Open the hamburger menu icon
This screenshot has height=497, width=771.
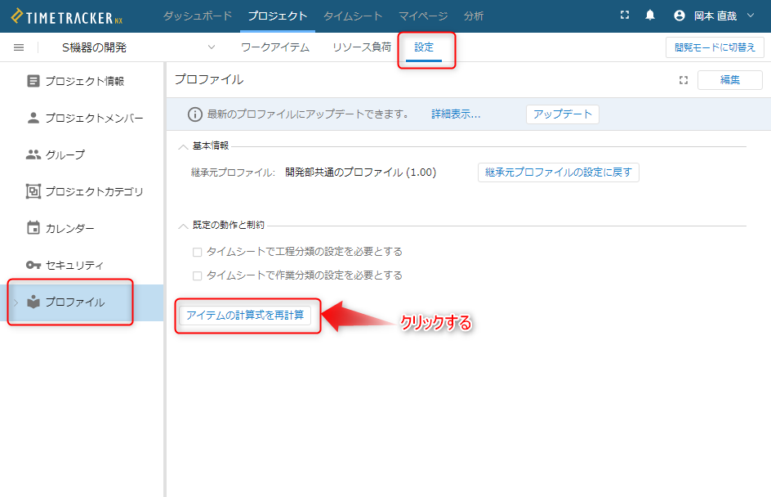coord(19,47)
